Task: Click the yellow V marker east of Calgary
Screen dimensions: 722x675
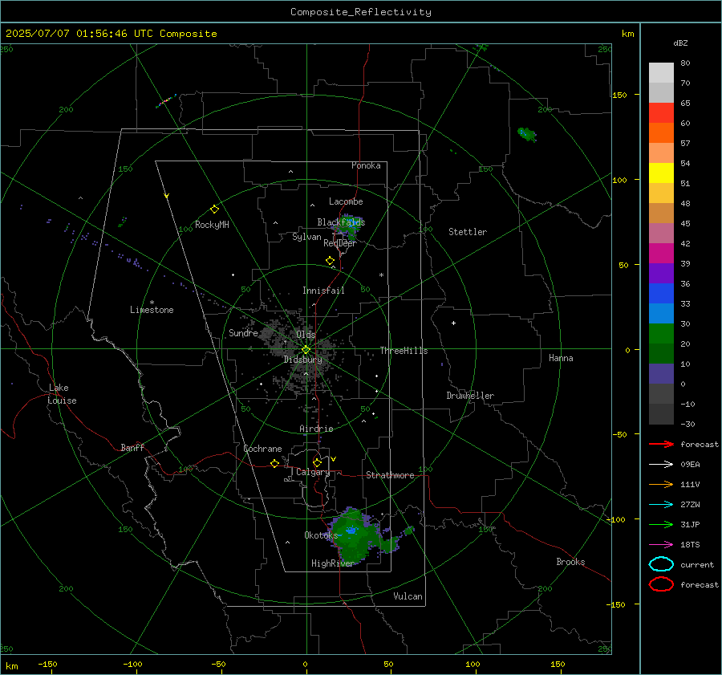Action: [x=334, y=459]
